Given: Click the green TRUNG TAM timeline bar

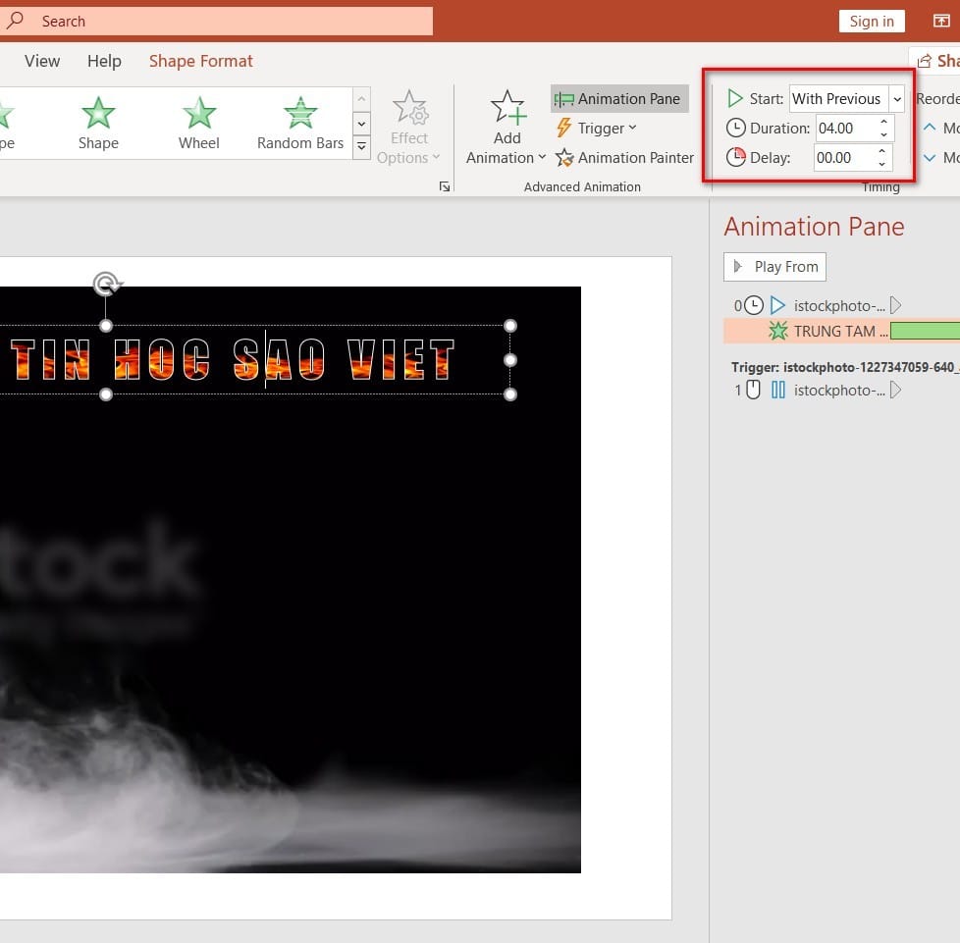Looking at the screenshot, I should (925, 331).
